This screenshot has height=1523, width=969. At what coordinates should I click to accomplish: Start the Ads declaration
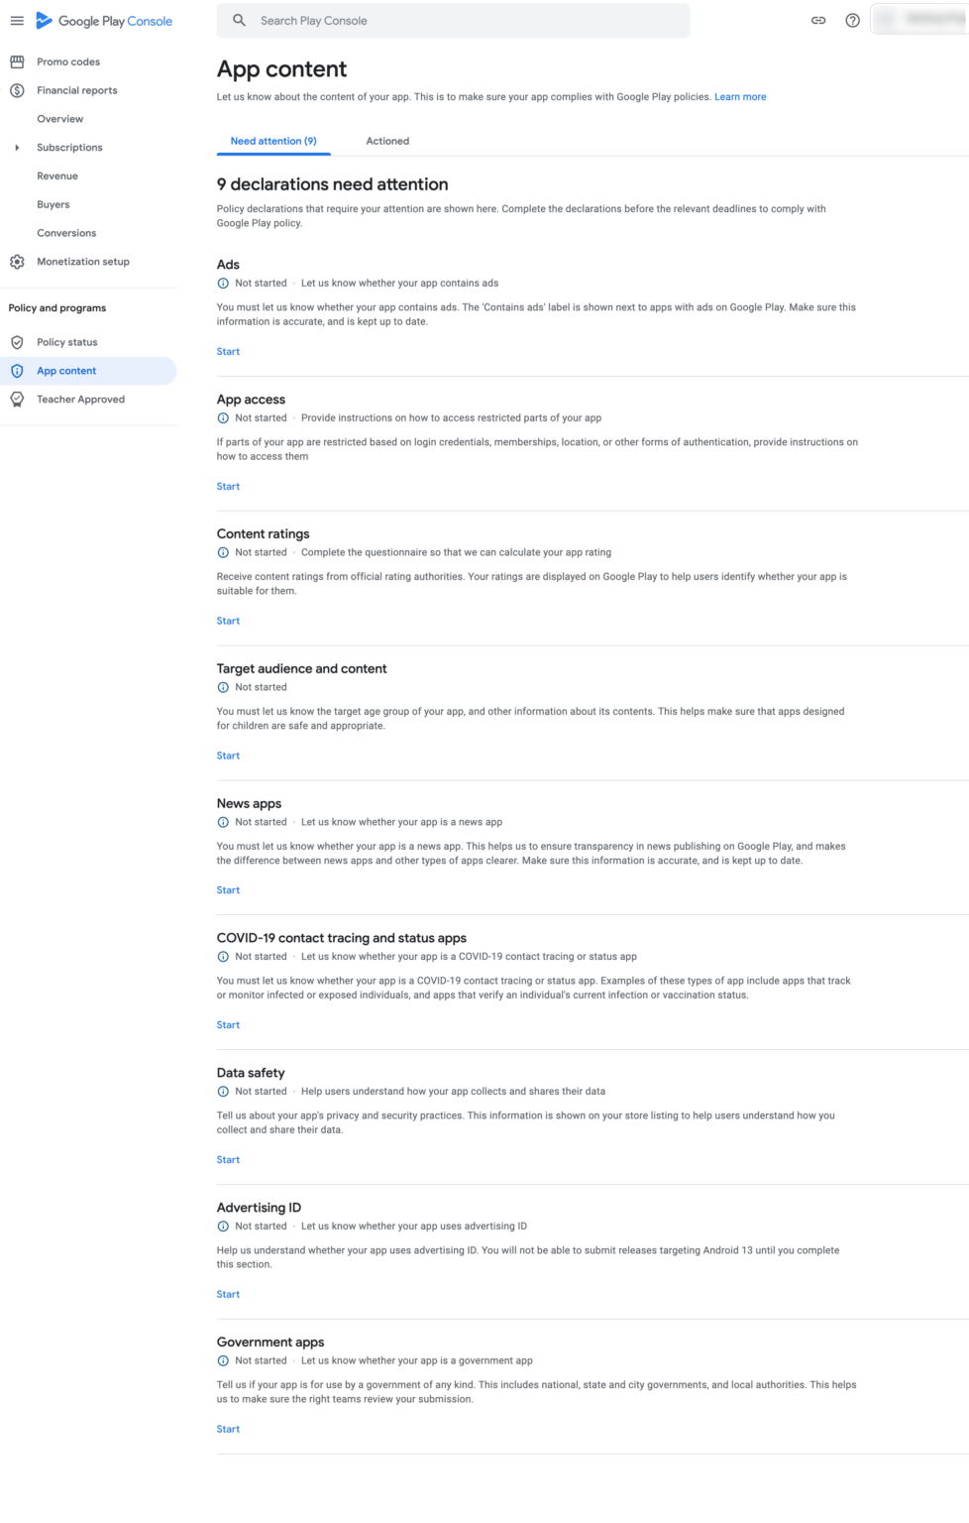coord(228,352)
